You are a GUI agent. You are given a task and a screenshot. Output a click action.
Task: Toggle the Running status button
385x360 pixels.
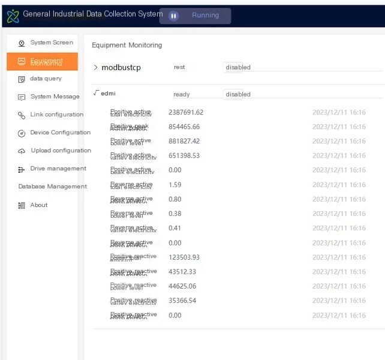[195, 16]
